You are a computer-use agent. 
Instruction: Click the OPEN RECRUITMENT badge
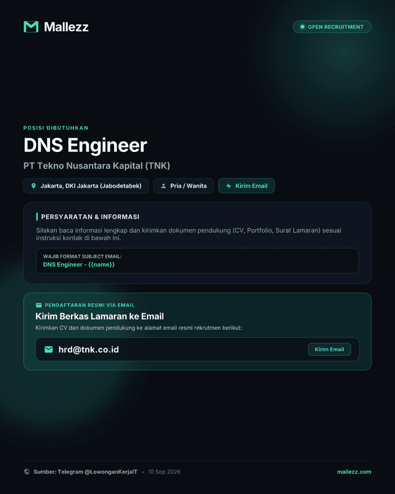(x=332, y=27)
